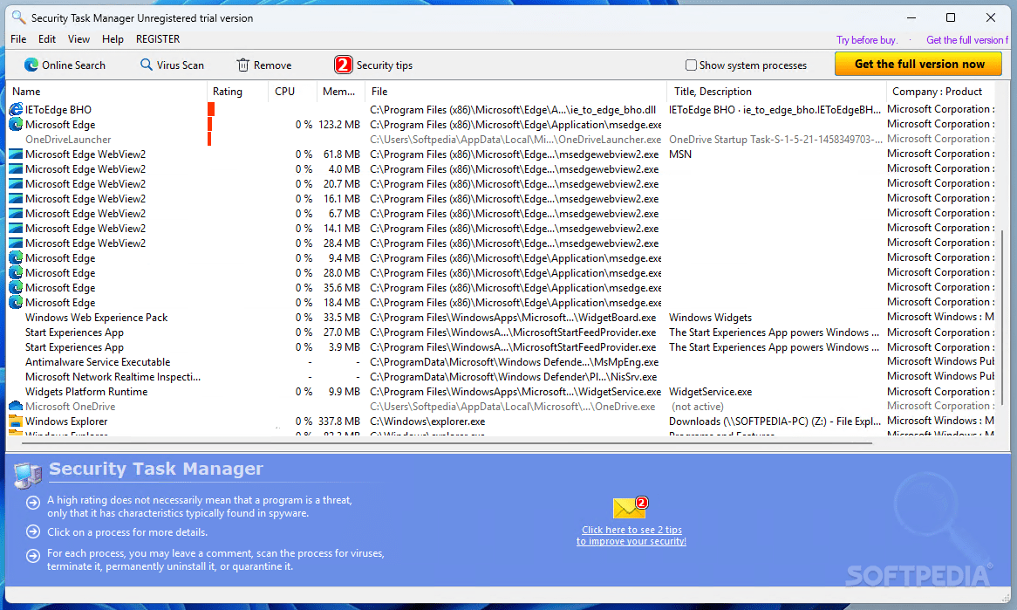
Task: Click Edge icon in the 9.4 MB row
Action: 16,258
